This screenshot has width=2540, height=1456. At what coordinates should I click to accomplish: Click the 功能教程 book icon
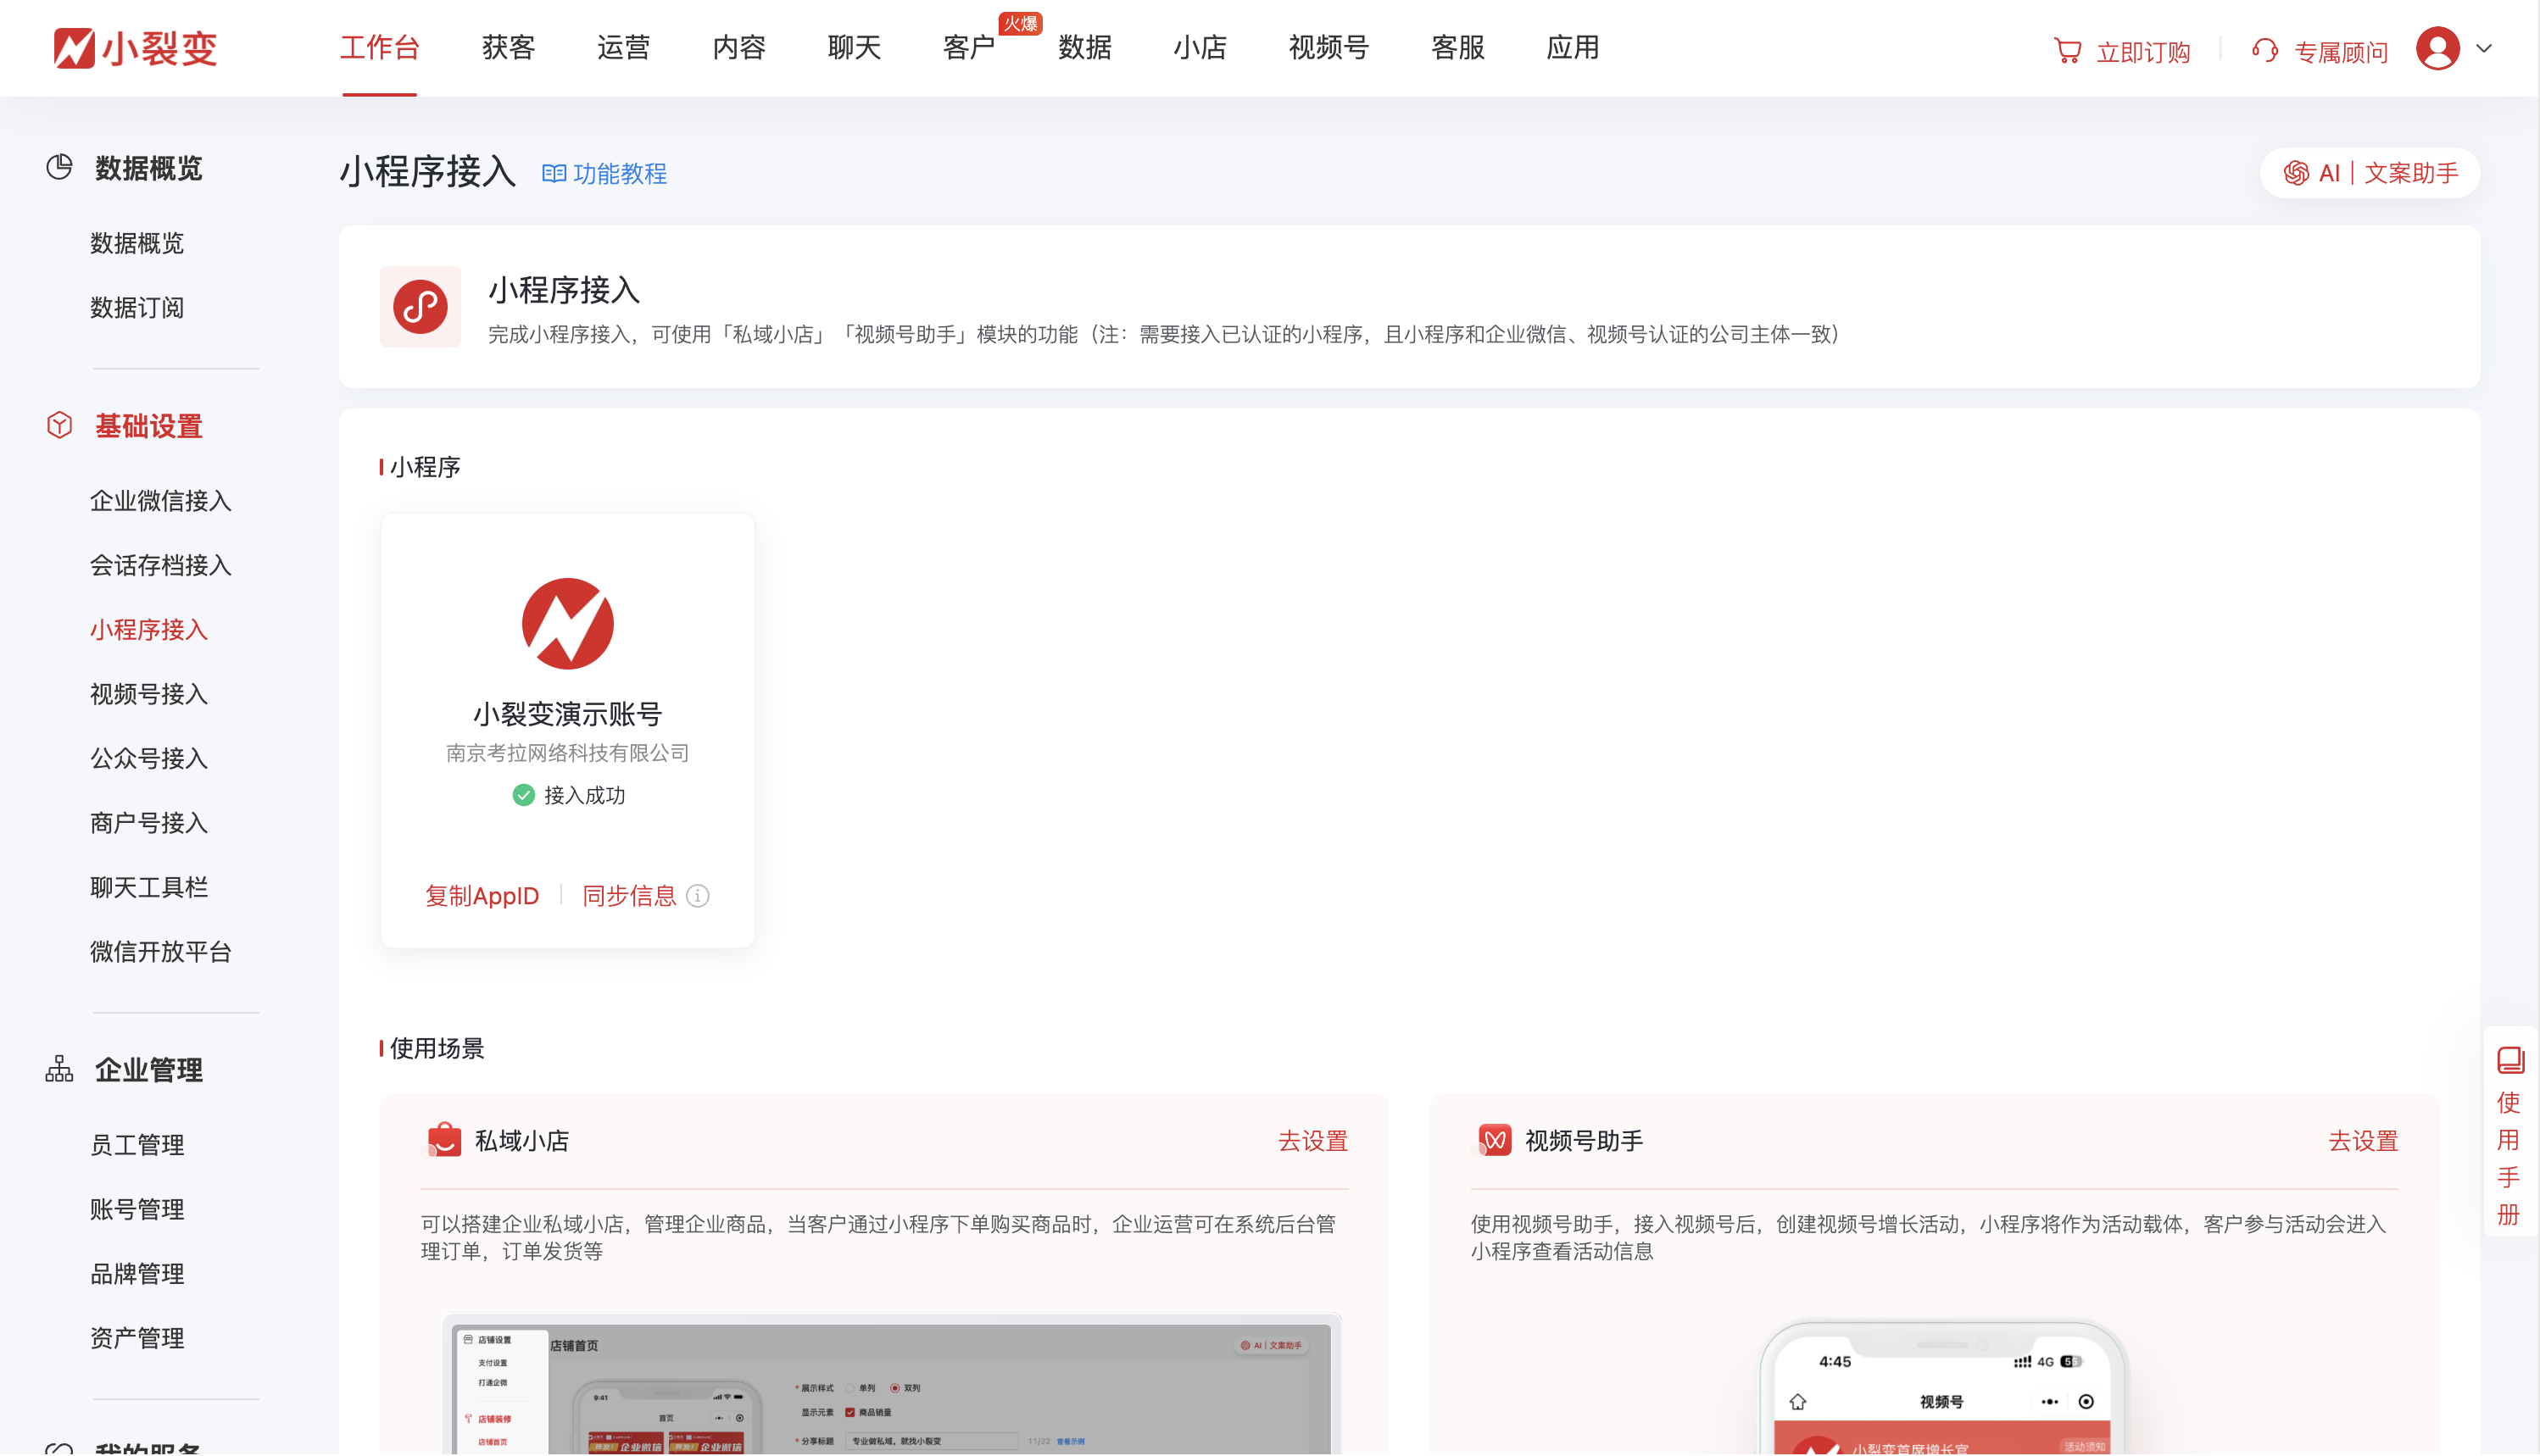(554, 174)
